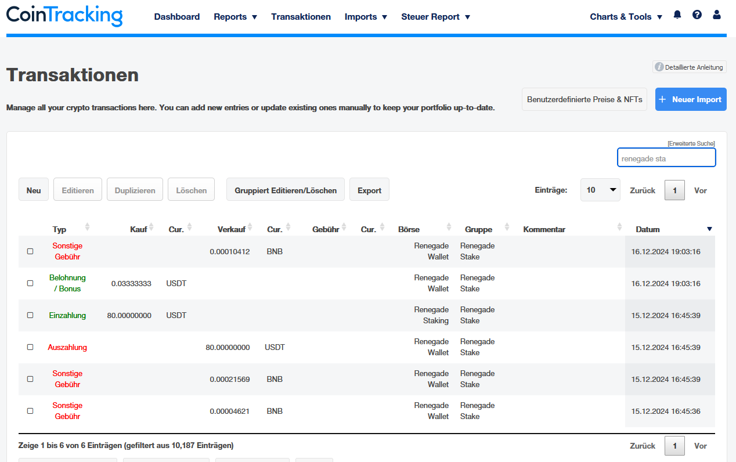Check the 0.00004621 BNB fee row

tap(30, 411)
